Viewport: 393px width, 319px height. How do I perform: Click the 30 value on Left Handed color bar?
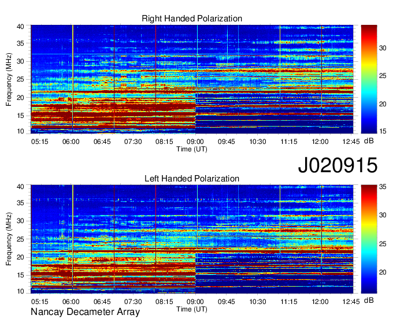(383, 215)
